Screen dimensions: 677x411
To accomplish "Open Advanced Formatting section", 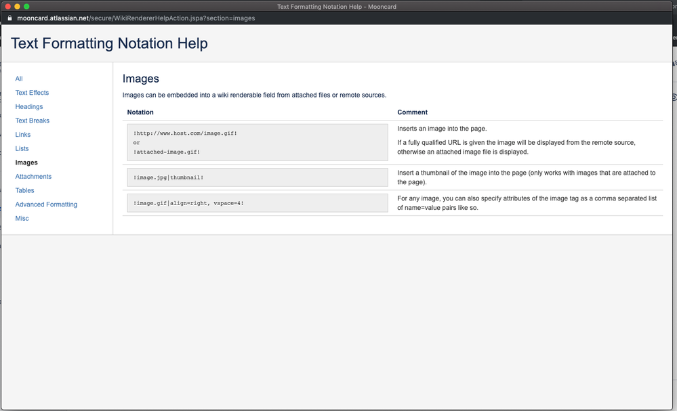I will tap(46, 204).
